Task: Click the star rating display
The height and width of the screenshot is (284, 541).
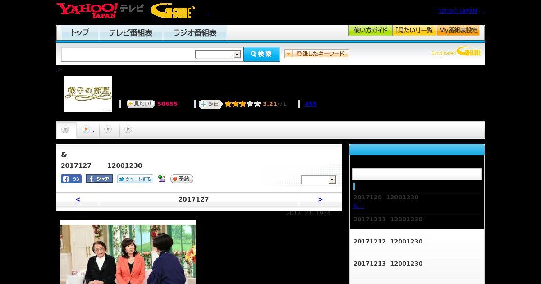Action: coord(243,104)
